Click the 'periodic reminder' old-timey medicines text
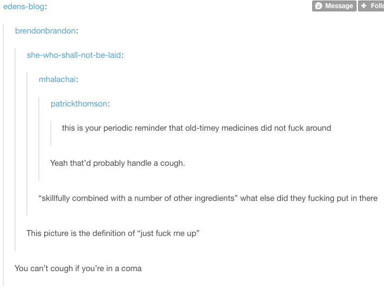Image resolution: width=384 pixels, height=290 pixels. 196,127
